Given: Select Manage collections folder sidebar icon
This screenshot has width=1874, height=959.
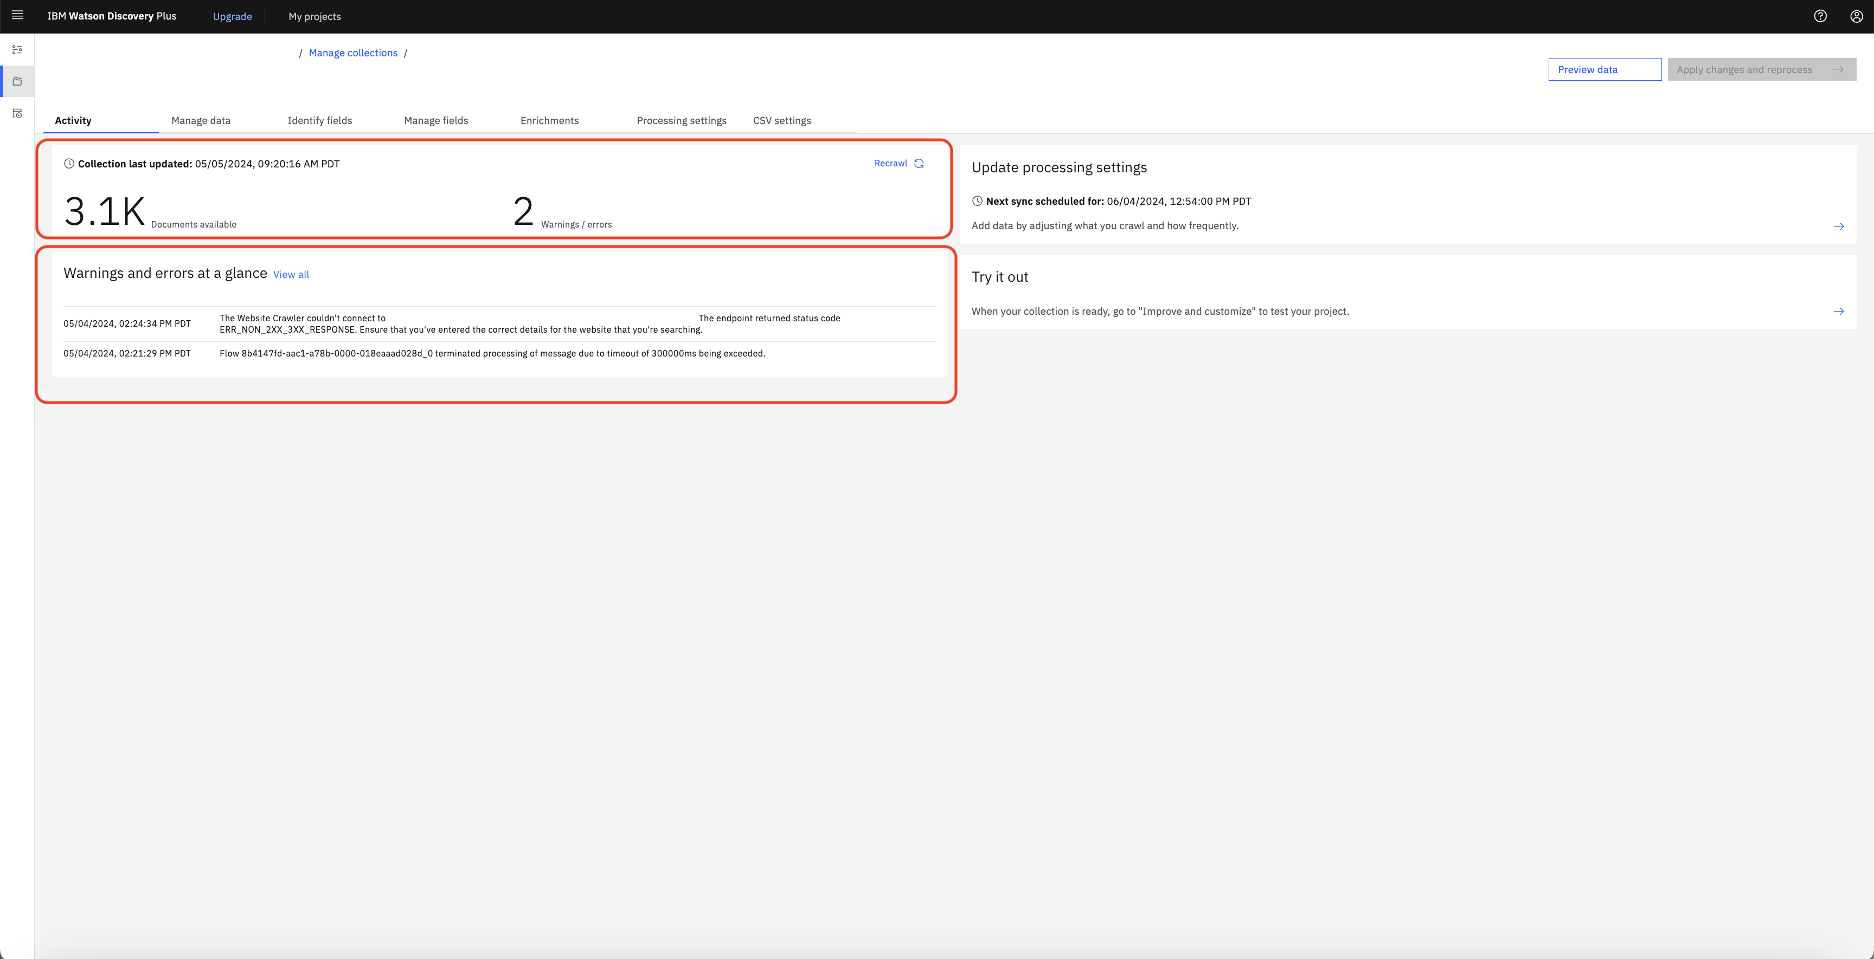Looking at the screenshot, I should 17,81.
